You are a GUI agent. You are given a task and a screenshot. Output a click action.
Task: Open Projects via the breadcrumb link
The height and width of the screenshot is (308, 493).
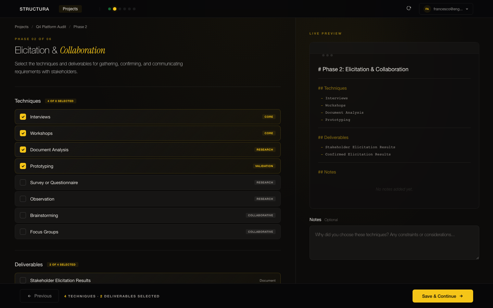pyautogui.click(x=22, y=27)
